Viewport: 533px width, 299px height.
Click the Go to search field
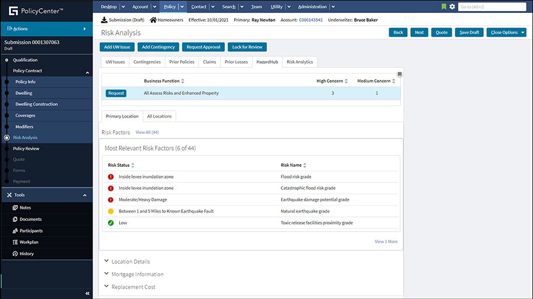coord(491,6)
